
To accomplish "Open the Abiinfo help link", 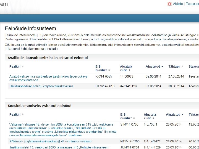I will pos(178,4).
